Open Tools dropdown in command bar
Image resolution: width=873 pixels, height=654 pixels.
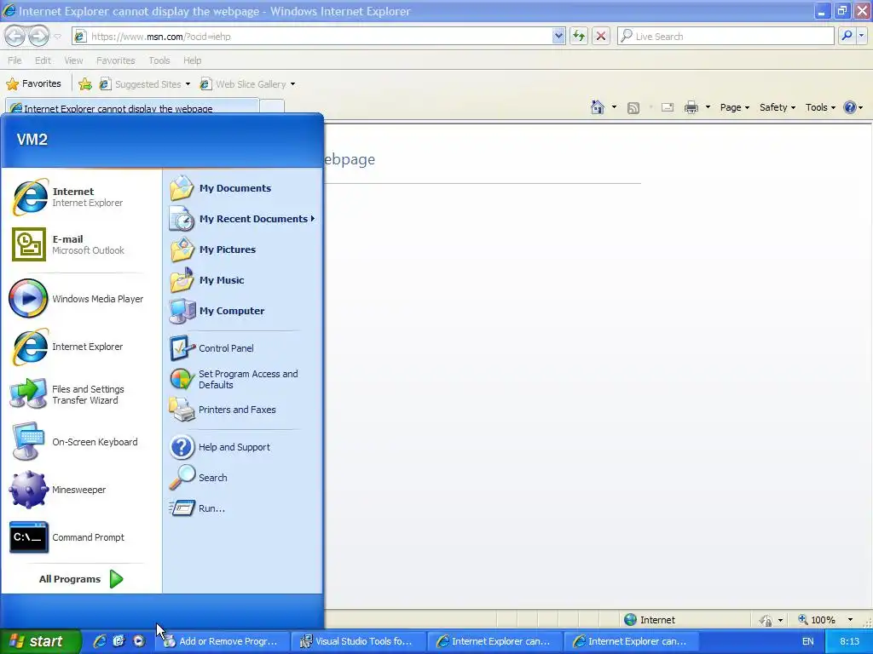click(820, 107)
